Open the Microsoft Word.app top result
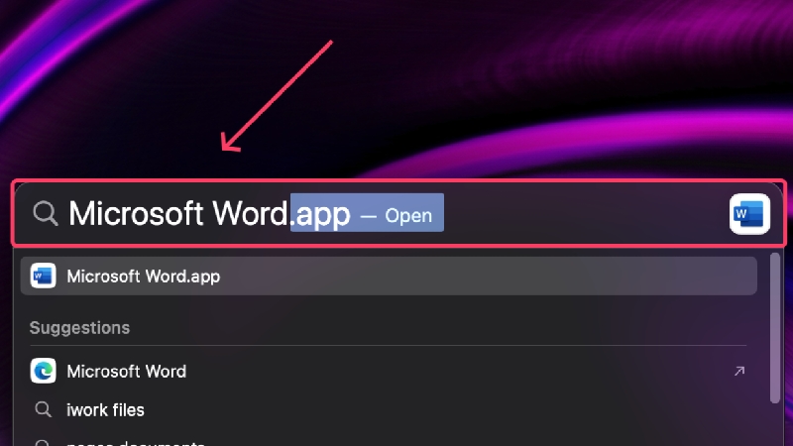 click(x=389, y=277)
